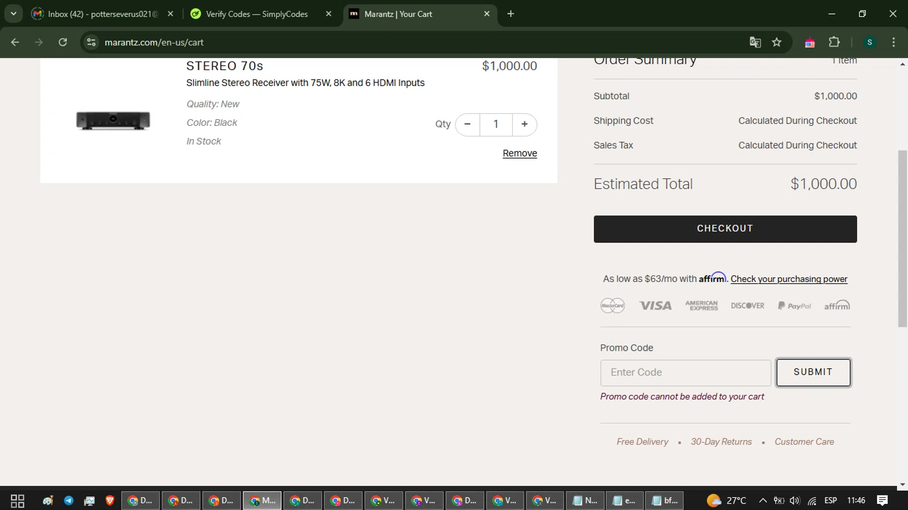Image resolution: width=908 pixels, height=510 pixels.
Task: Open the Windows Task View button
Action: pyautogui.click(x=18, y=501)
